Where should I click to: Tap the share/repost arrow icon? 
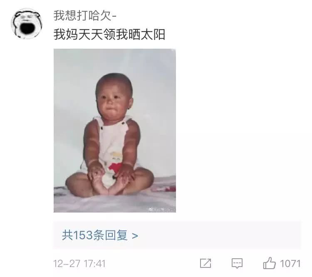point(206,263)
